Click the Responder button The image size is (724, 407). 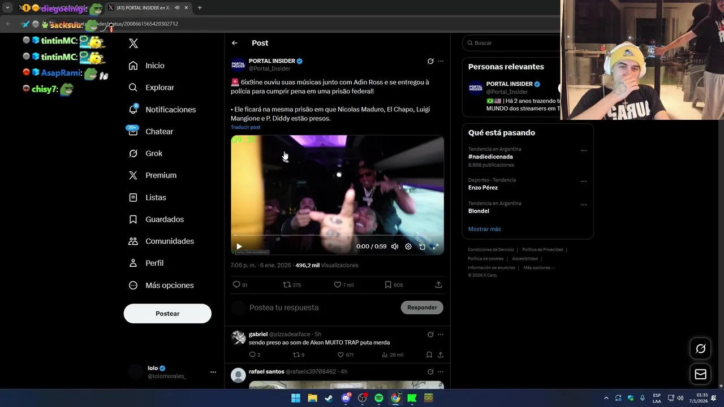[422, 308]
